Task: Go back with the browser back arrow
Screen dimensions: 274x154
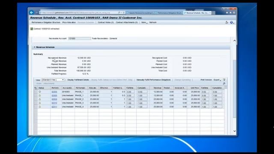Action: [x=32, y=12]
